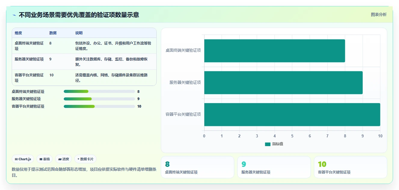This screenshot has height=190, width=399.
Task: Click the table data value 8
Action: click(x=51, y=43)
